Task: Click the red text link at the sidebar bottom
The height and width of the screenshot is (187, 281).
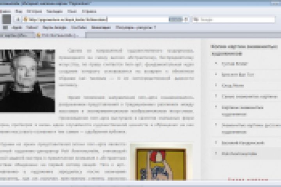Action: (x=248, y=179)
